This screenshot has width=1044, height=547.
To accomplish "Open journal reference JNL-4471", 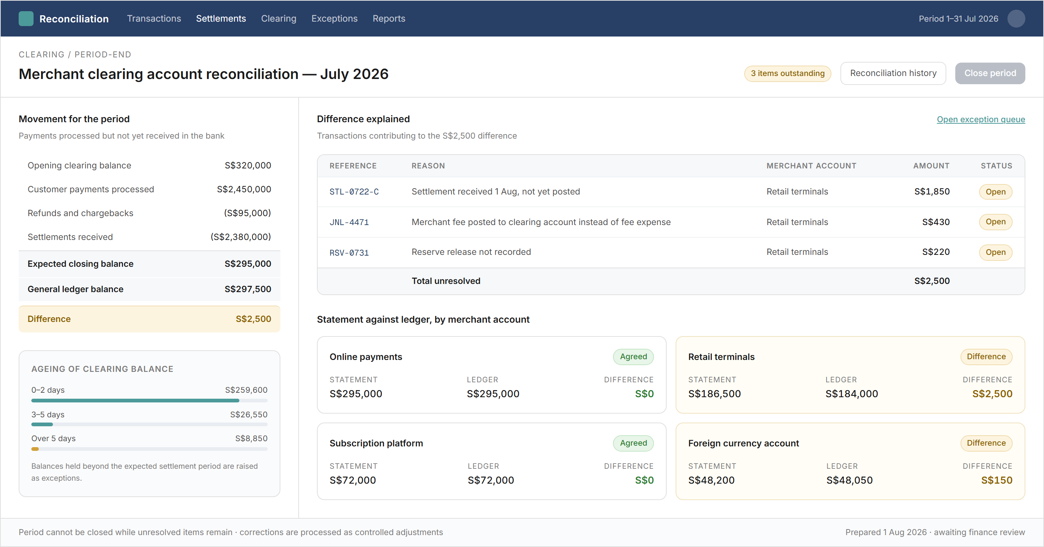I will pyautogui.click(x=349, y=222).
